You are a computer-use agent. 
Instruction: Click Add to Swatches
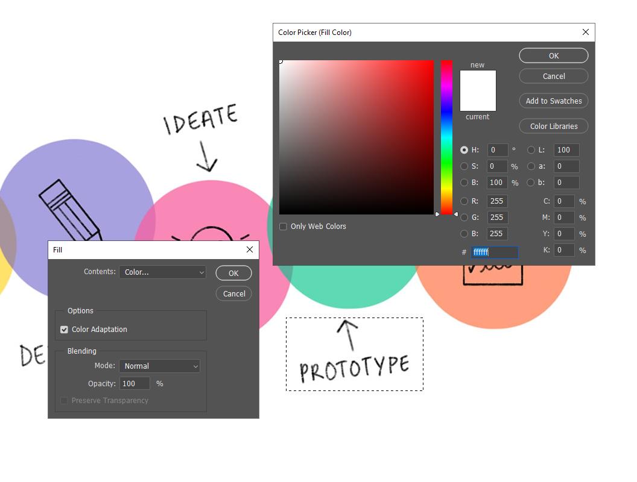(553, 101)
